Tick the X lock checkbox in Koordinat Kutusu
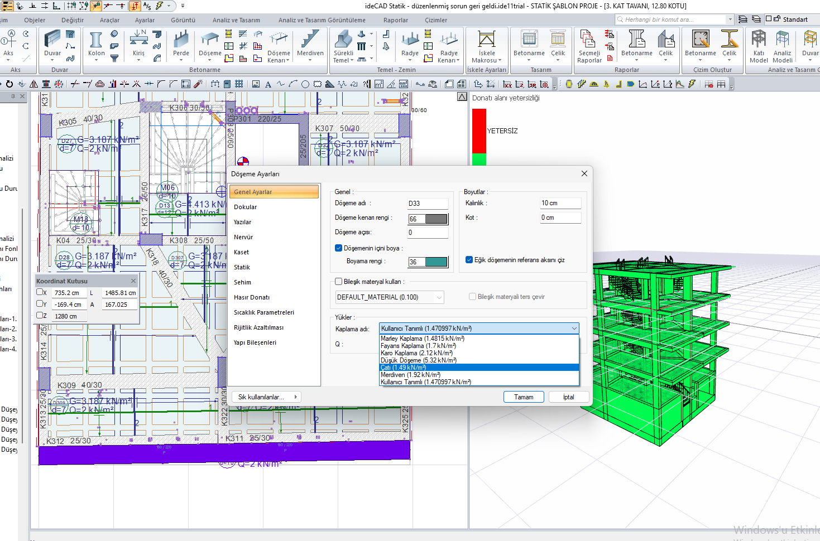 point(40,292)
